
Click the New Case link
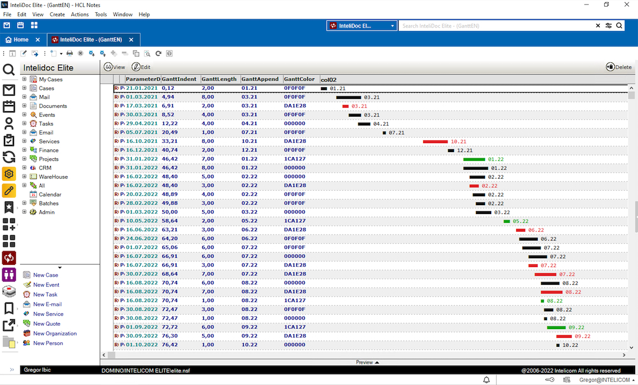point(45,275)
